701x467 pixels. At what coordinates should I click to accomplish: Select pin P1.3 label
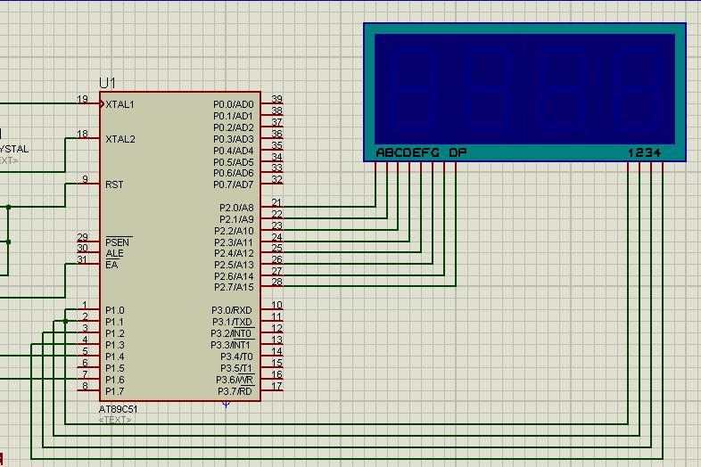tap(115, 345)
